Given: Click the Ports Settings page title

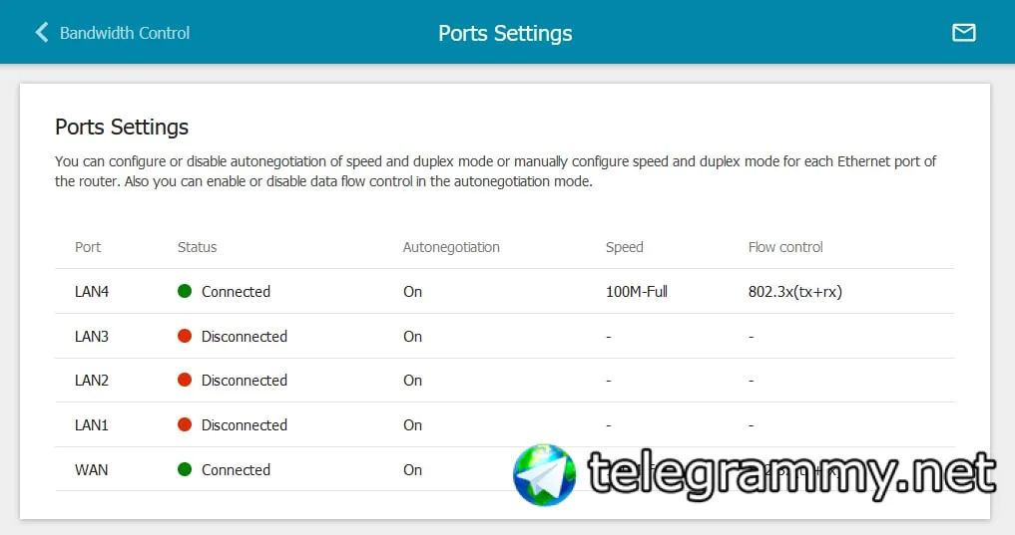Looking at the screenshot, I should pyautogui.click(x=505, y=33).
